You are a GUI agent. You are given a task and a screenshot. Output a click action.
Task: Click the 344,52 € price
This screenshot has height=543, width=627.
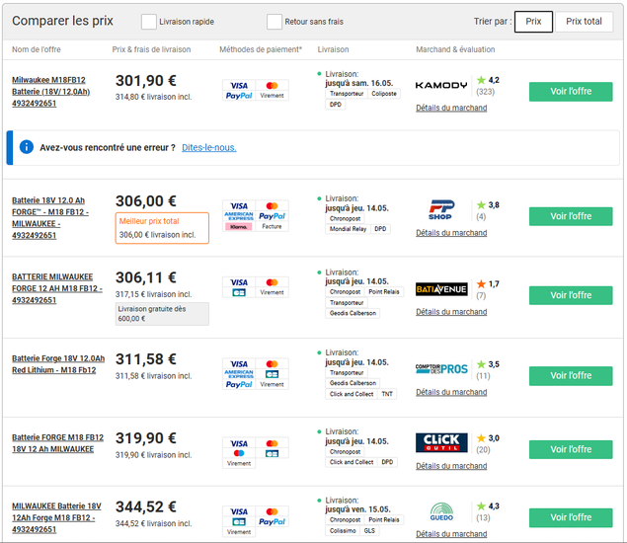(146, 507)
